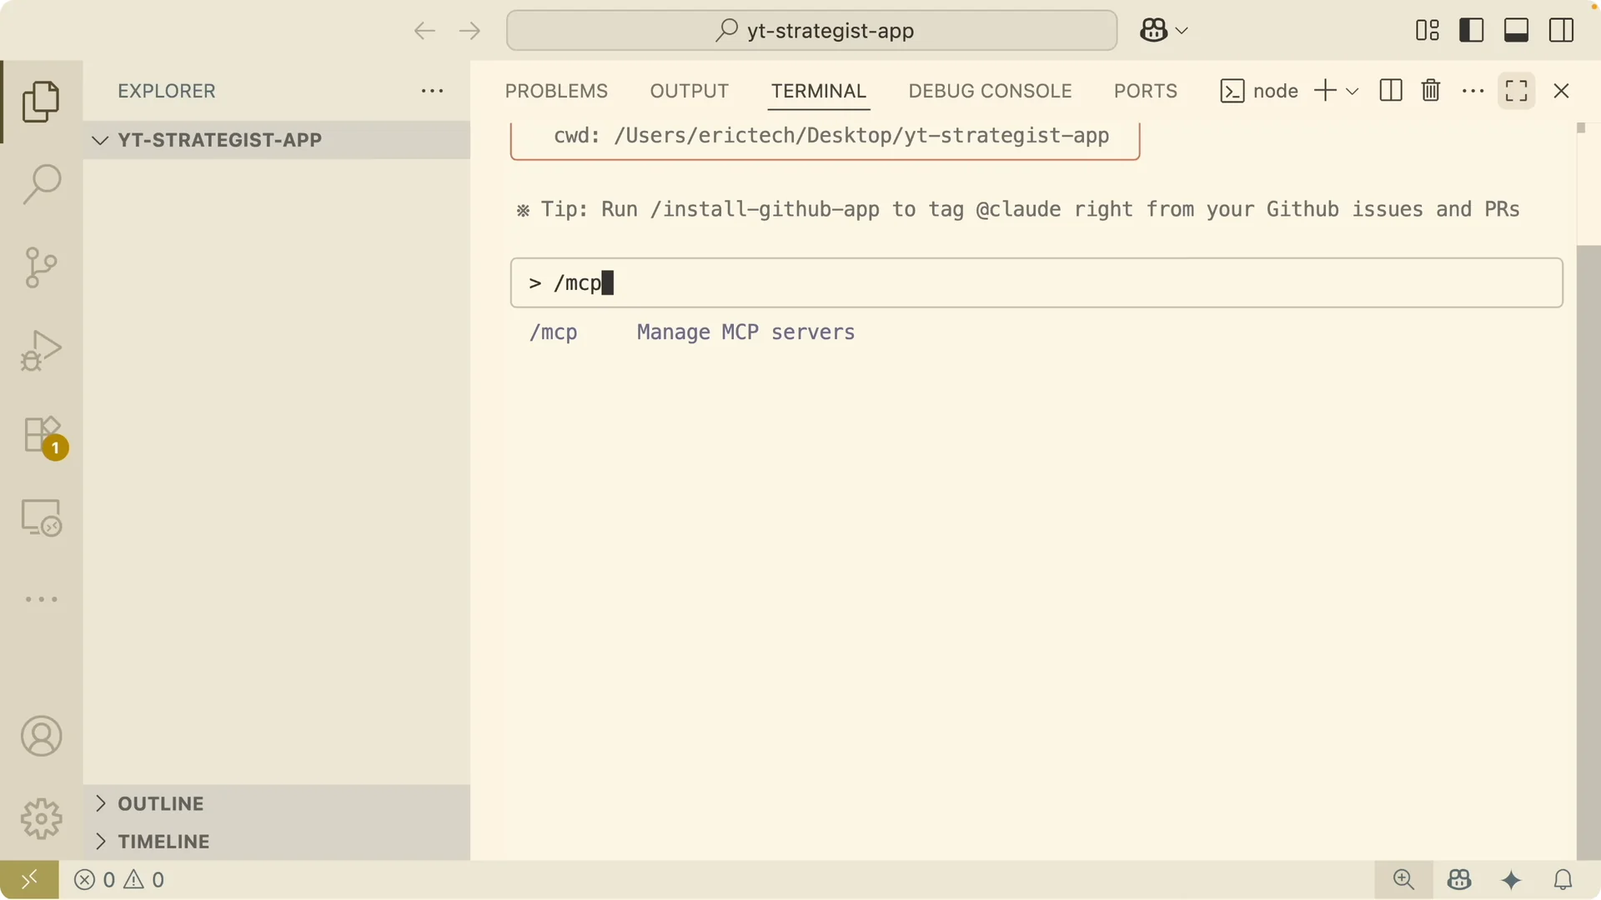
Task: Open the Run and Debug view
Action: click(41, 351)
